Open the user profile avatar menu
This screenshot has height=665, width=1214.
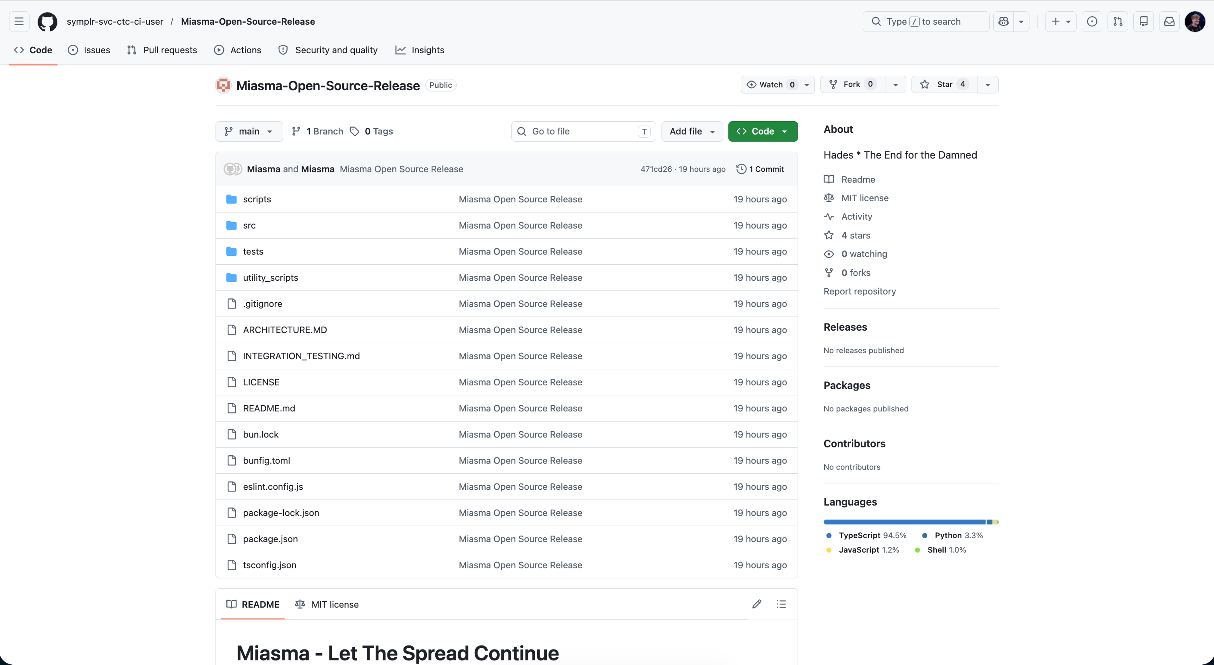1195,22
